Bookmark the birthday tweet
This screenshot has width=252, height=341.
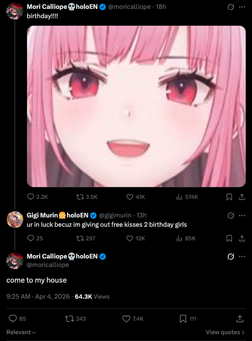pyautogui.click(x=229, y=197)
